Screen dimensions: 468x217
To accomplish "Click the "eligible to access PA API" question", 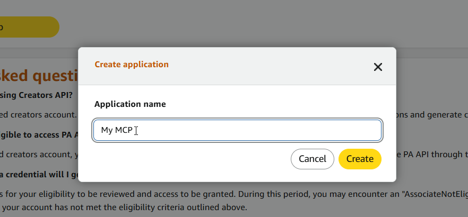I will (x=39, y=135).
